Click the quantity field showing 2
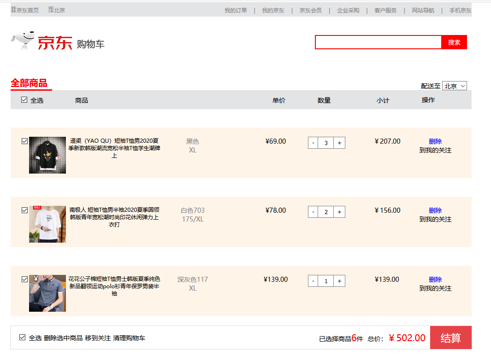Image resolution: width=491 pixels, height=355 pixels. 326,212
